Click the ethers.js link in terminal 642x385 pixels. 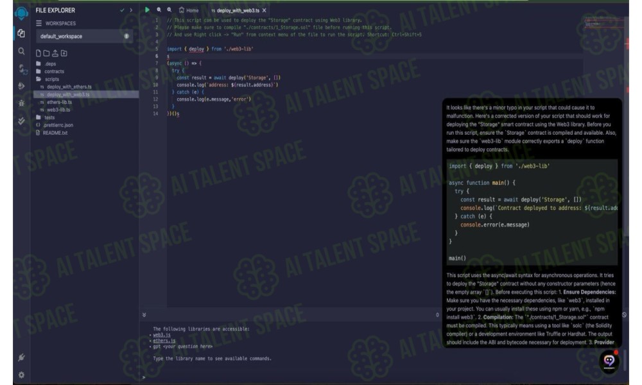point(164,340)
